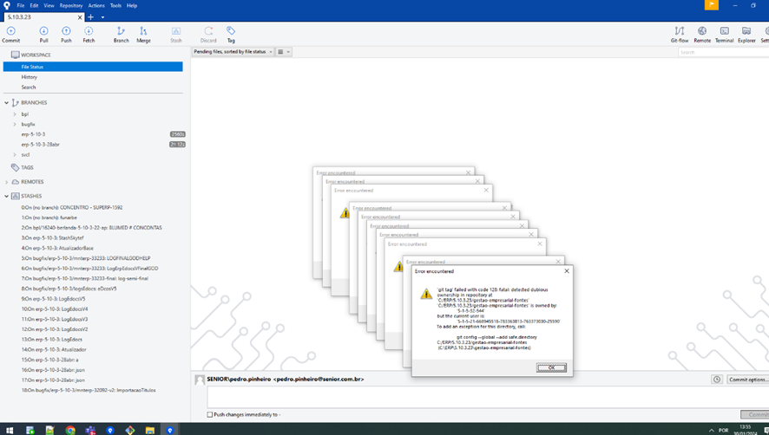Expand the bugfix branch folder
Screen dimensions: 769x435
(x=15, y=125)
